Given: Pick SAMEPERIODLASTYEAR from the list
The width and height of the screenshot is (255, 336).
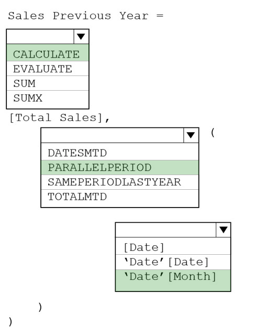Looking at the screenshot, I should pos(120,182).
